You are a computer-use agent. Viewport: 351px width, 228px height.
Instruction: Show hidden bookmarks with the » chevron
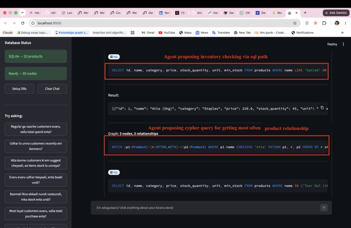[x=342, y=33]
